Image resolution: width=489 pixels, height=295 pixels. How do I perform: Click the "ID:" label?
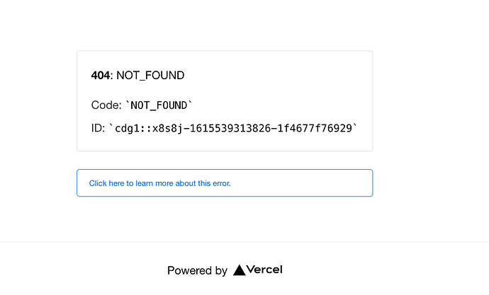(x=98, y=128)
